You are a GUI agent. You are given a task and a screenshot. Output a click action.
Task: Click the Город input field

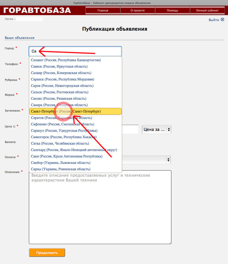pyautogui.click(x=75, y=51)
